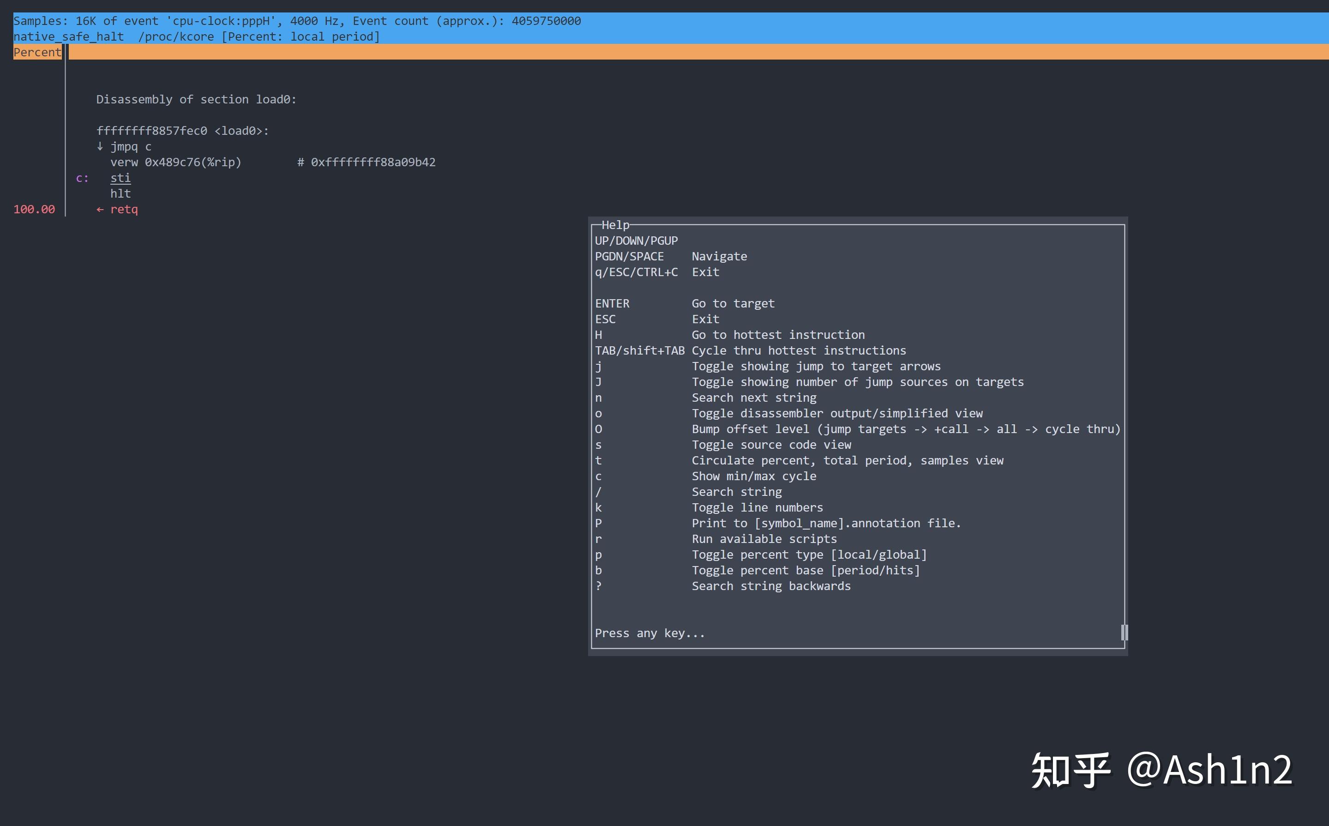The image size is (1329, 826).
Task: Select the underlined sti instruction
Action: pyautogui.click(x=120, y=178)
